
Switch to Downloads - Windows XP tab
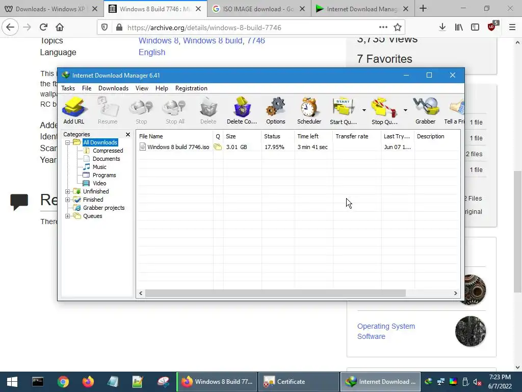52,9
